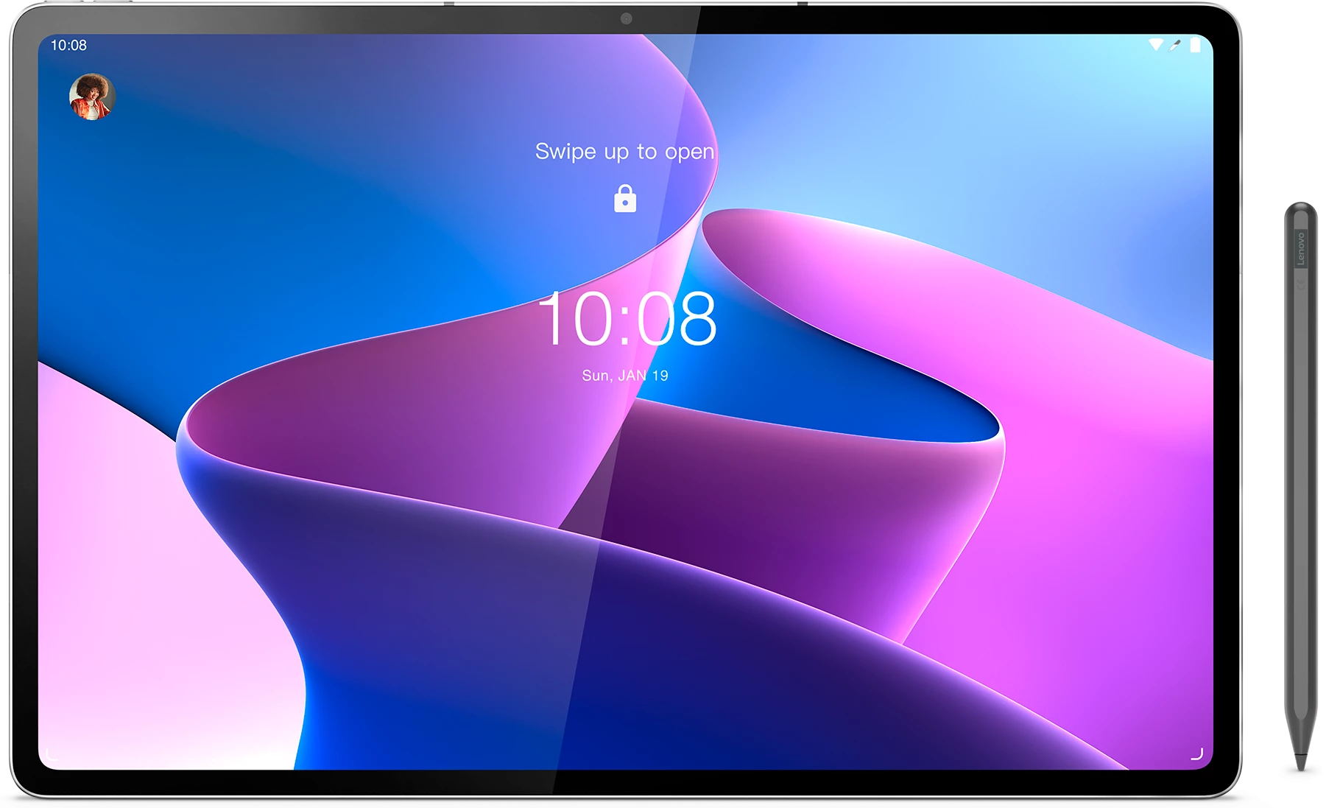Click the minute digits "08" in large clock
Image resolution: width=1340 pixels, height=808 pixels.
[677, 318]
